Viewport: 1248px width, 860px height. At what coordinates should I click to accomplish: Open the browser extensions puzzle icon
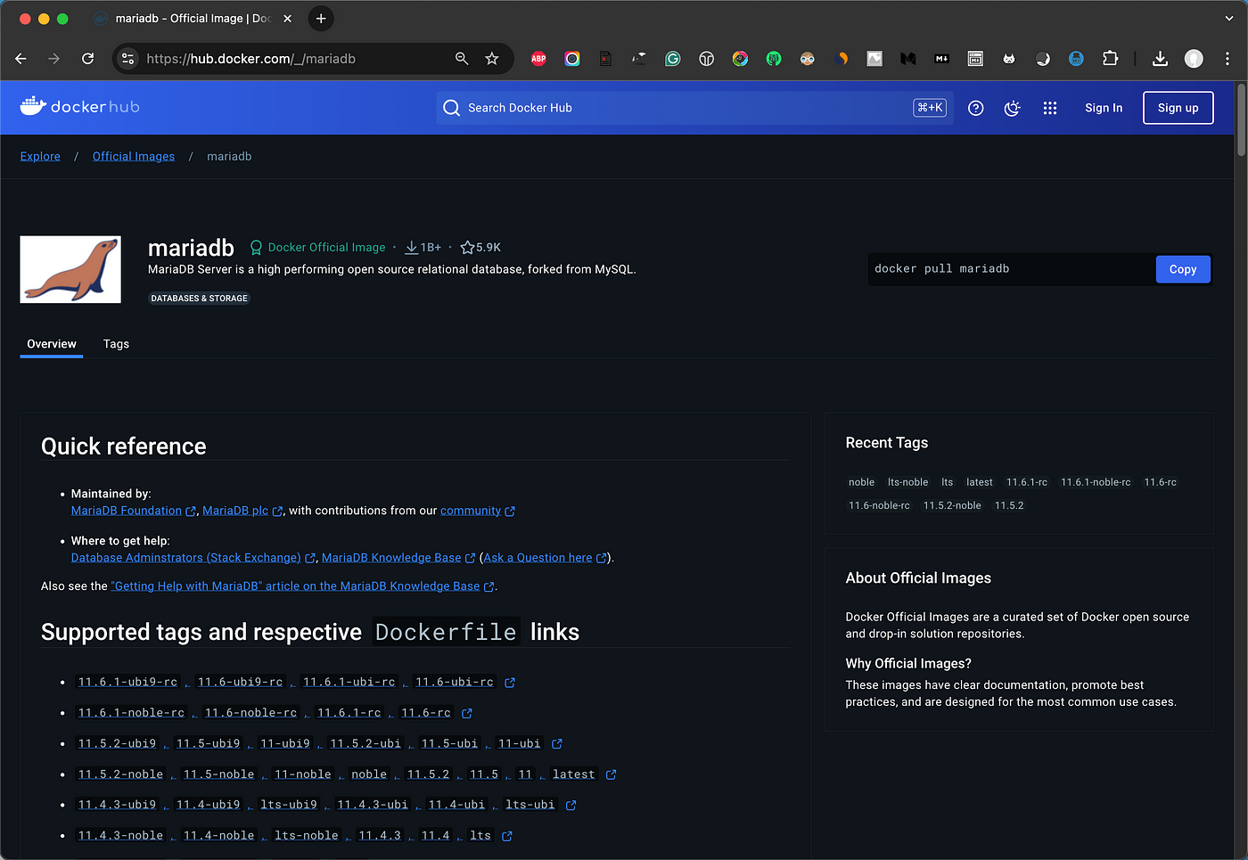1110,59
